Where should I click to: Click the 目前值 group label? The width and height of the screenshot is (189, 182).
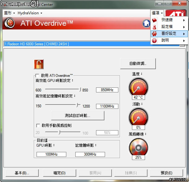(x=42, y=140)
